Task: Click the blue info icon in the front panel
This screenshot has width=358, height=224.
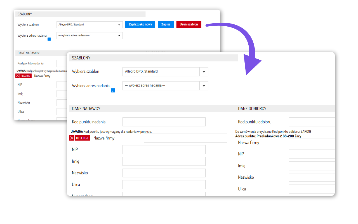Action: (x=113, y=90)
